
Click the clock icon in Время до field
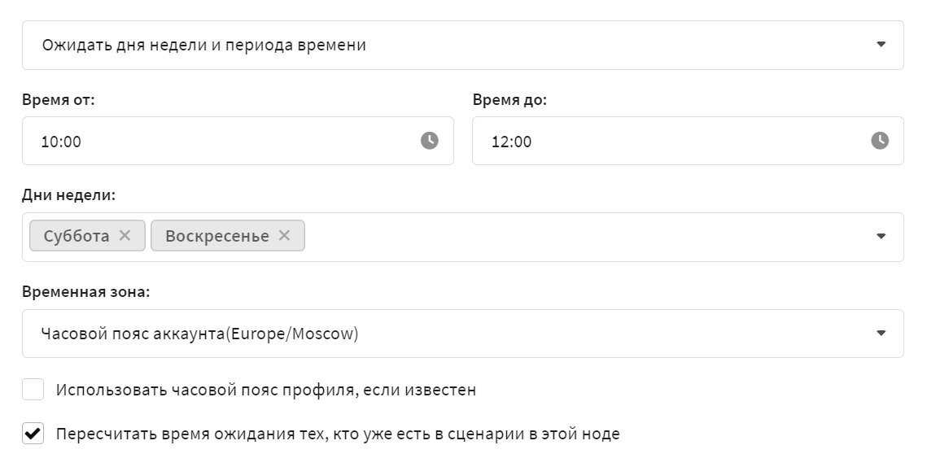(880, 141)
